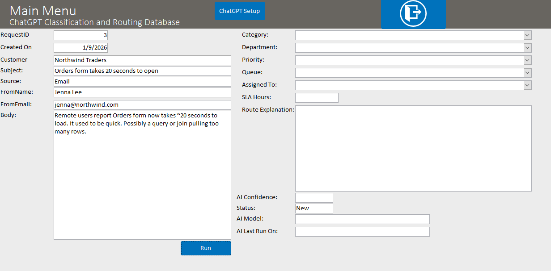Open the Queue dropdown arrow
The height and width of the screenshot is (271, 551).
click(x=527, y=73)
